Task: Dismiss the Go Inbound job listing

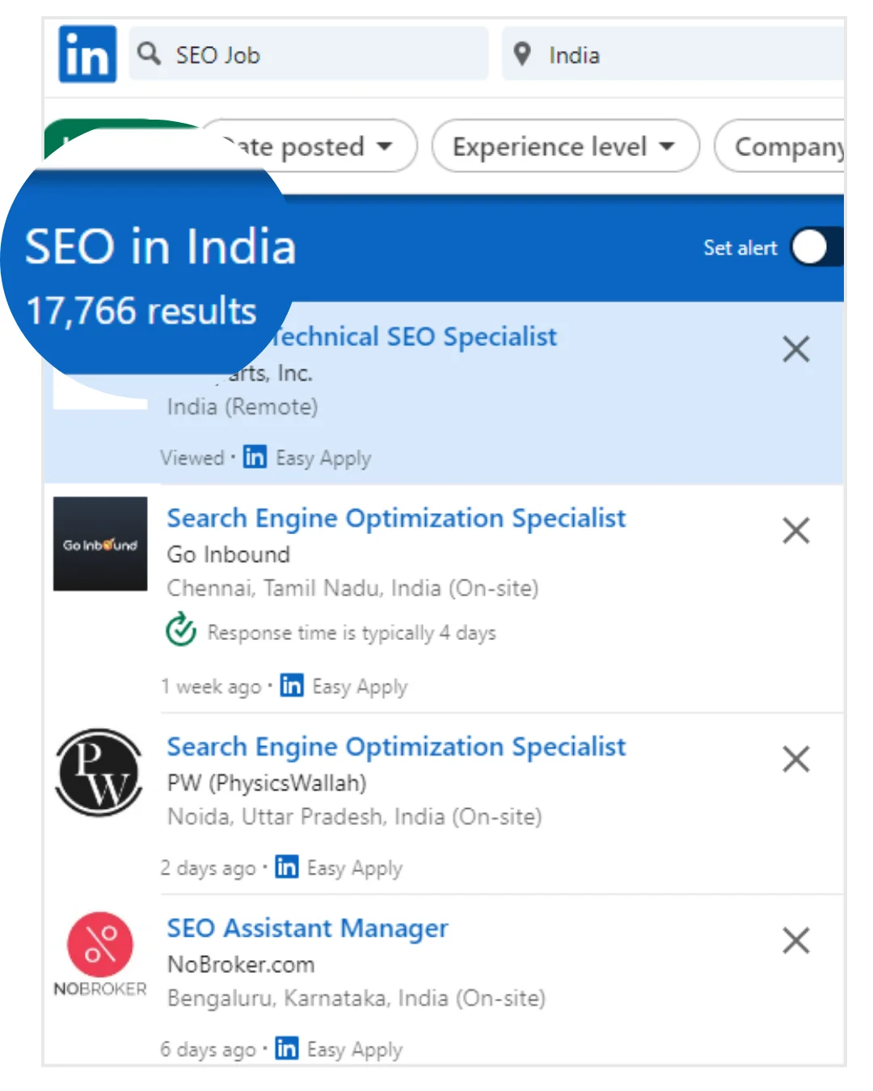Action: (x=796, y=530)
